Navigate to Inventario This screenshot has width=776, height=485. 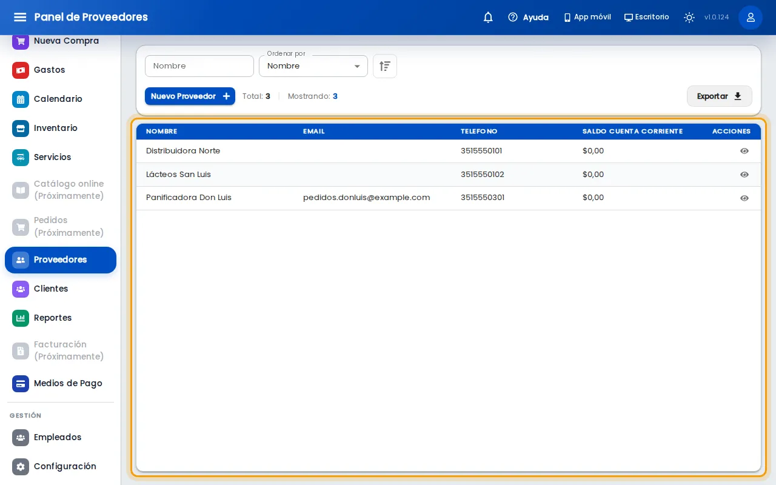click(x=61, y=128)
